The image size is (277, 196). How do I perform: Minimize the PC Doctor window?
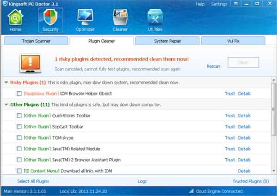coord(247,4)
